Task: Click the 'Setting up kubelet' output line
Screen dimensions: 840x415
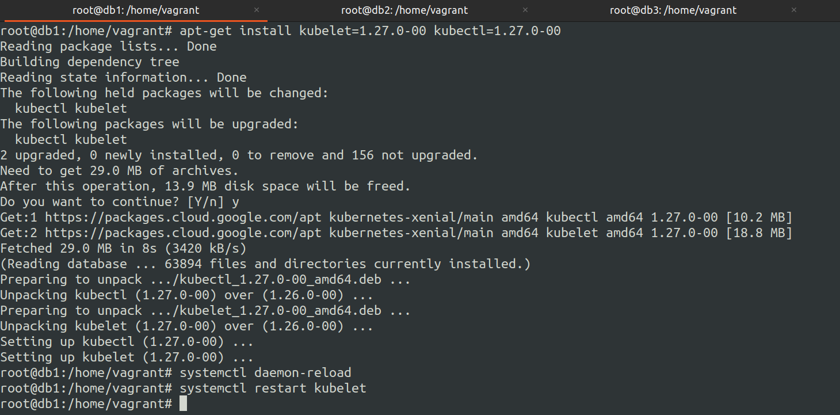Action: [x=127, y=357]
